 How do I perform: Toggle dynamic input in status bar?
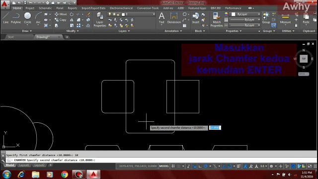[x=194, y=166]
